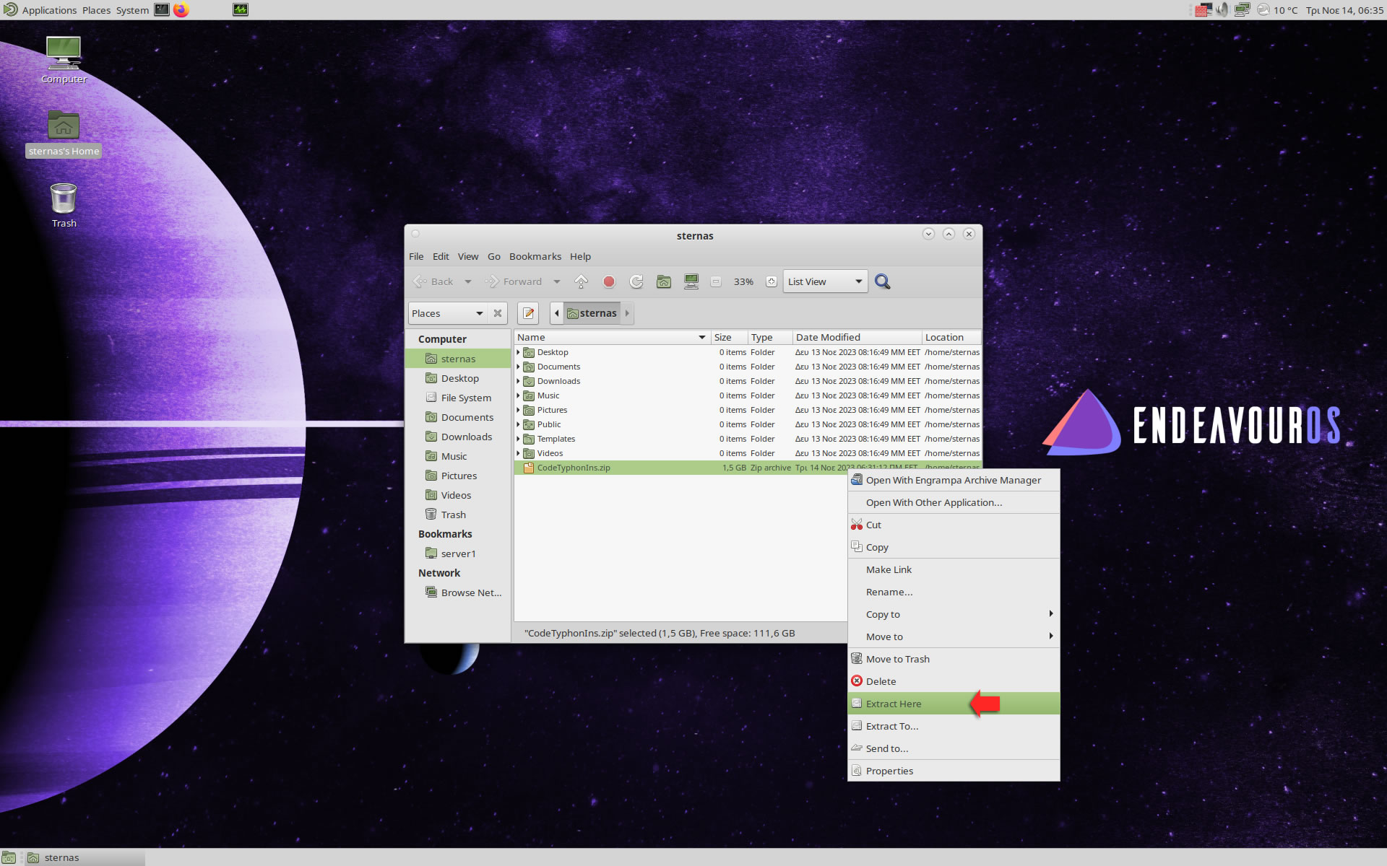
Task: Expand the Documents folder row
Action: pos(518,367)
